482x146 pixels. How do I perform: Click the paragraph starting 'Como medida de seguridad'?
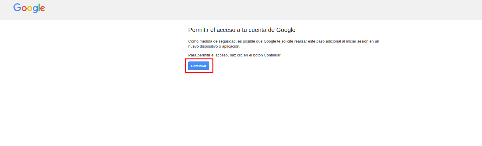(x=284, y=44)
